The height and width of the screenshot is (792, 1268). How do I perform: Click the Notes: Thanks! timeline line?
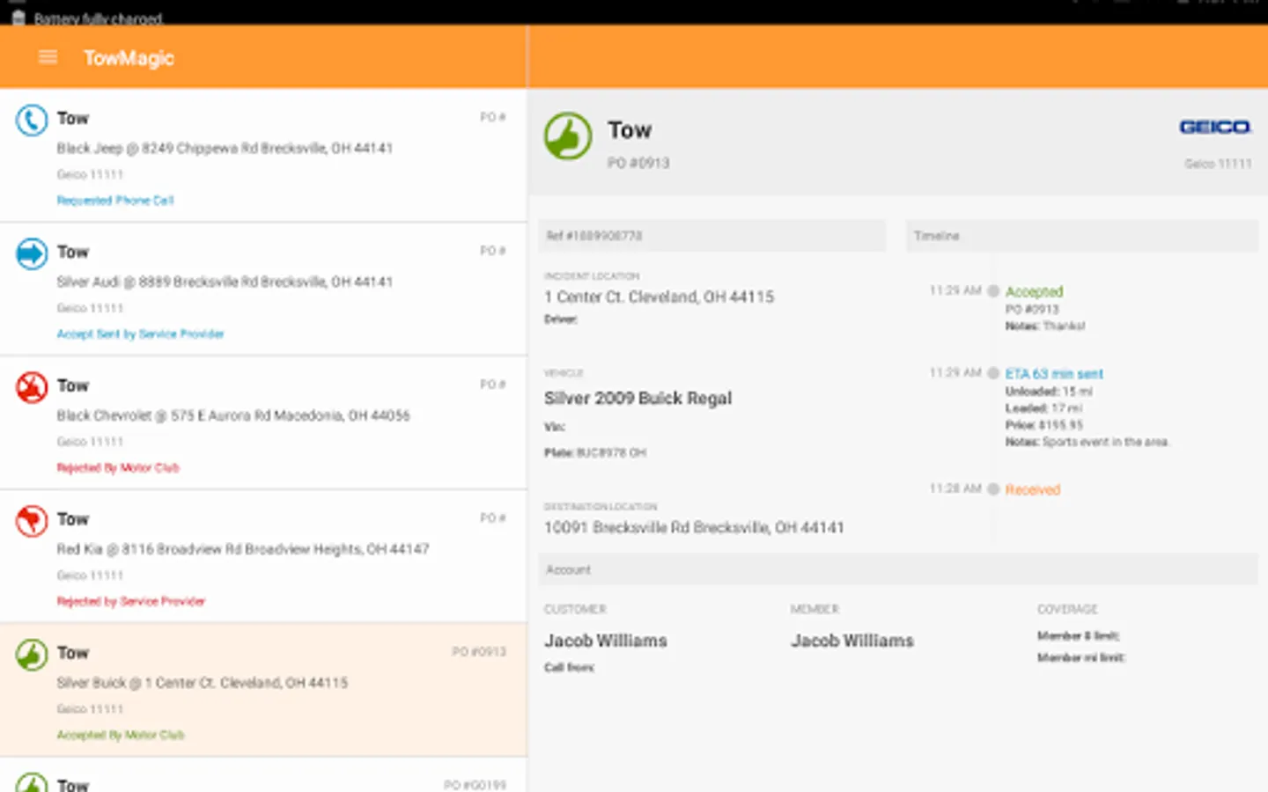pos(1045,326)
